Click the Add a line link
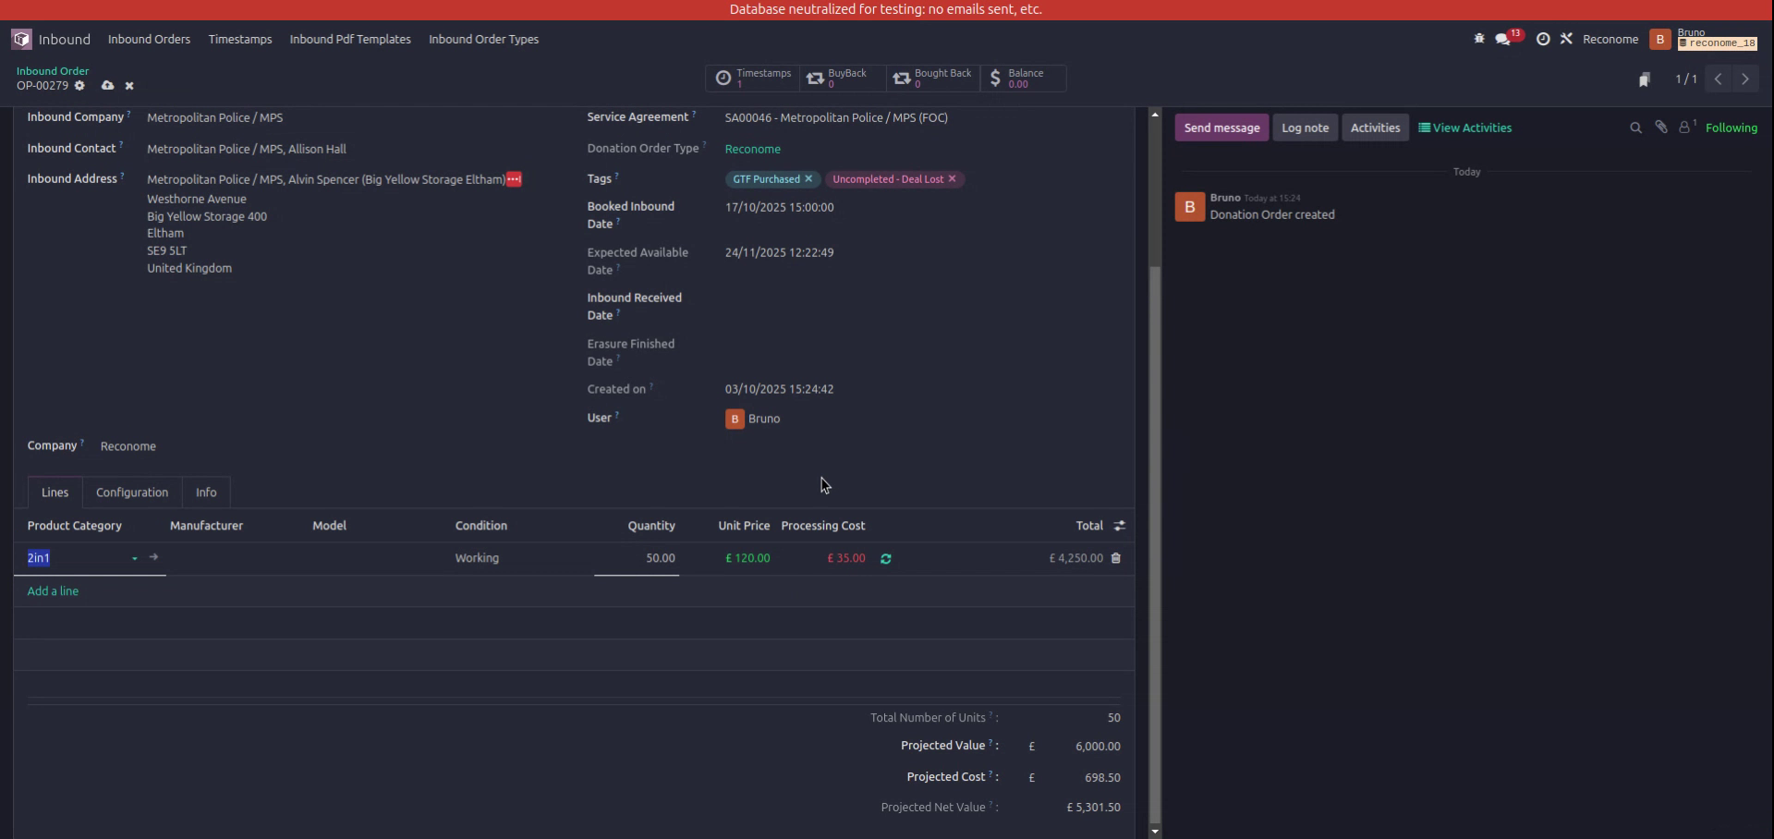 point(53,590)
